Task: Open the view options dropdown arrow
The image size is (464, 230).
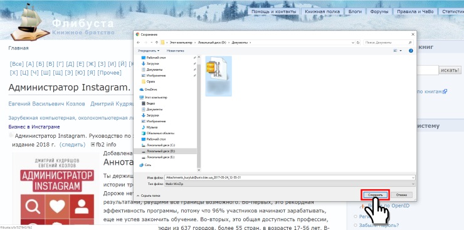Action: 401,51
